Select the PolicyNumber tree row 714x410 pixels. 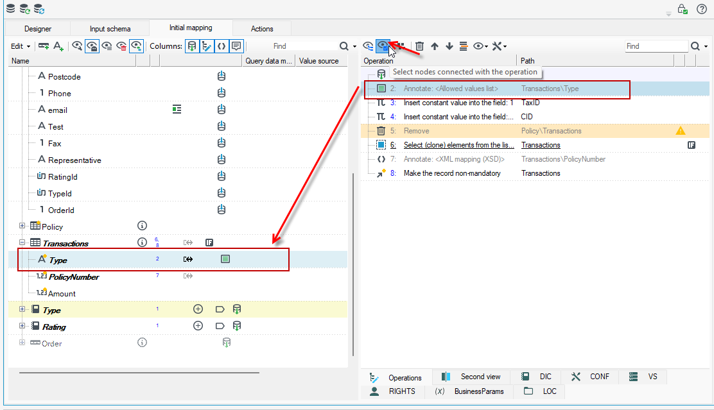(x=178, y=277)
